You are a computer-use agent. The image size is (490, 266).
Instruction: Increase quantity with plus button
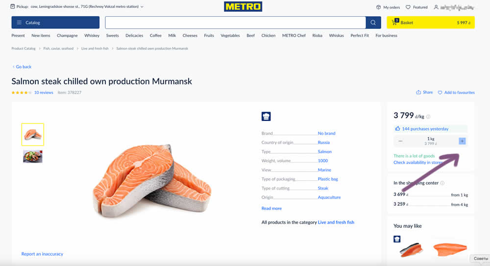462,141
